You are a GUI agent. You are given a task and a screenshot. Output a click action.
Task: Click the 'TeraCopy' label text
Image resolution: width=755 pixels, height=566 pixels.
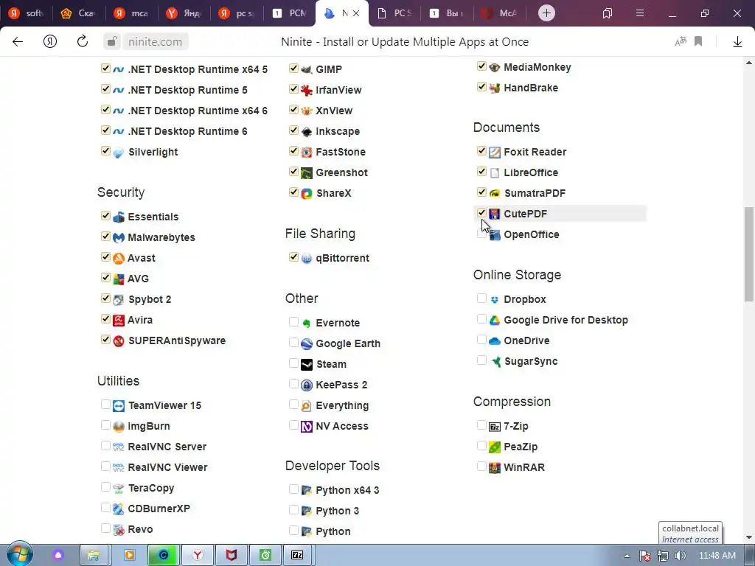tap(151, 488)
